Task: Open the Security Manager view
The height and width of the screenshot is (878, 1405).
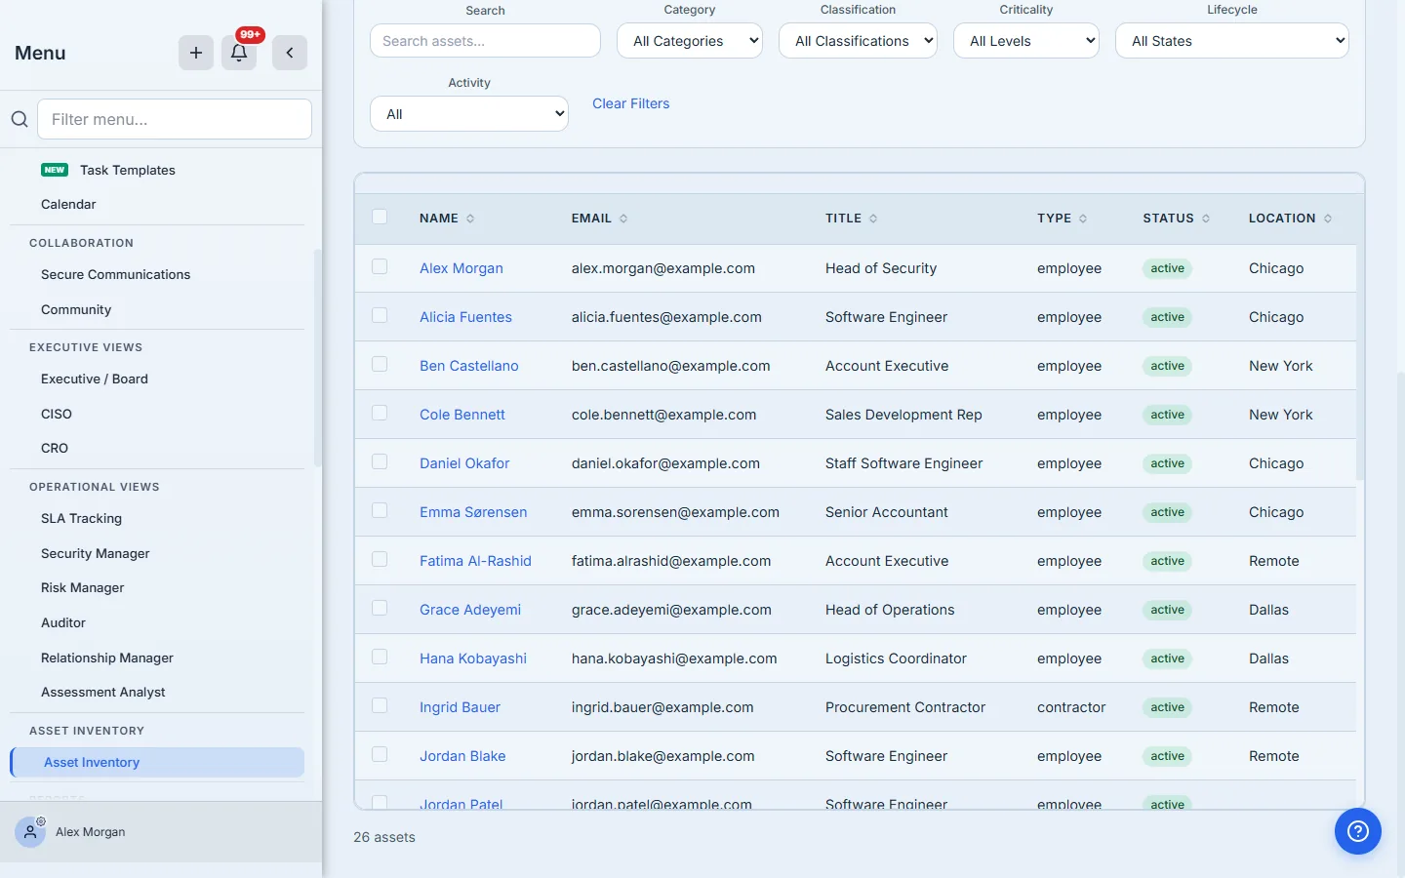Action: [95, 553]
